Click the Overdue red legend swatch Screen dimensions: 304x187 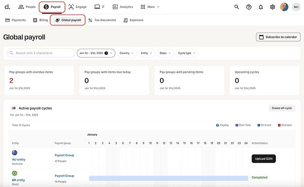(x=279, y=125)
